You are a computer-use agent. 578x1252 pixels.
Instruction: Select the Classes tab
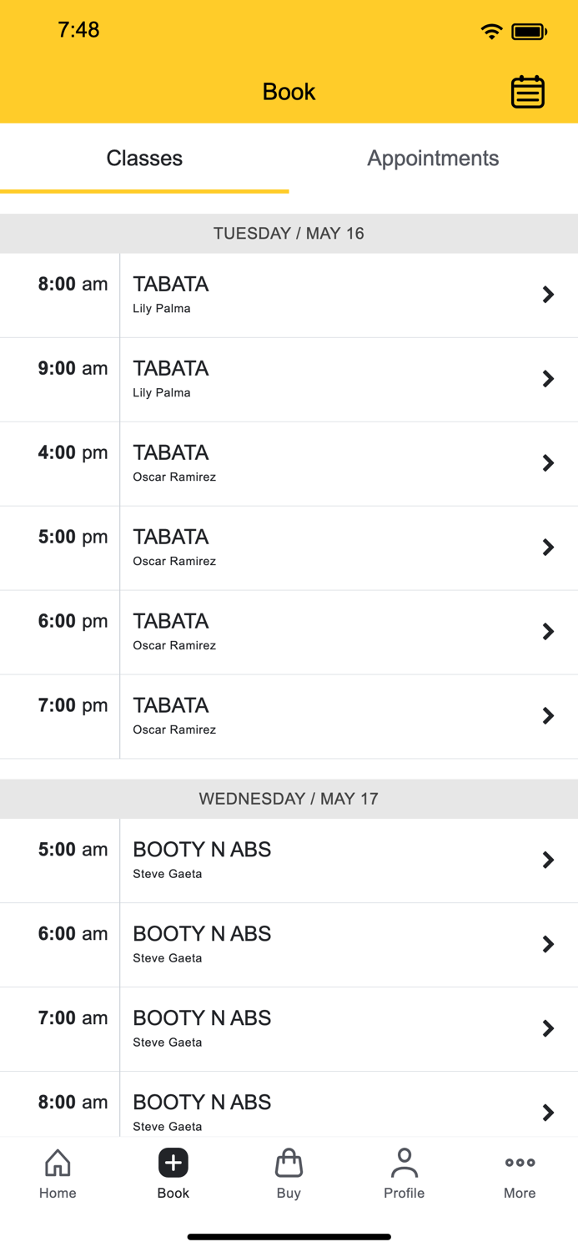point(144,159)
